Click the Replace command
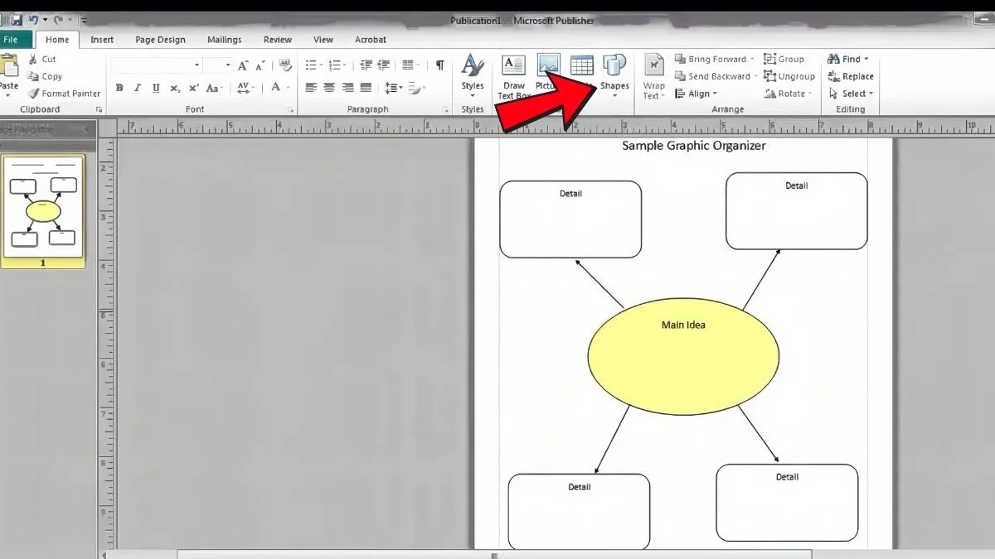 857,76
